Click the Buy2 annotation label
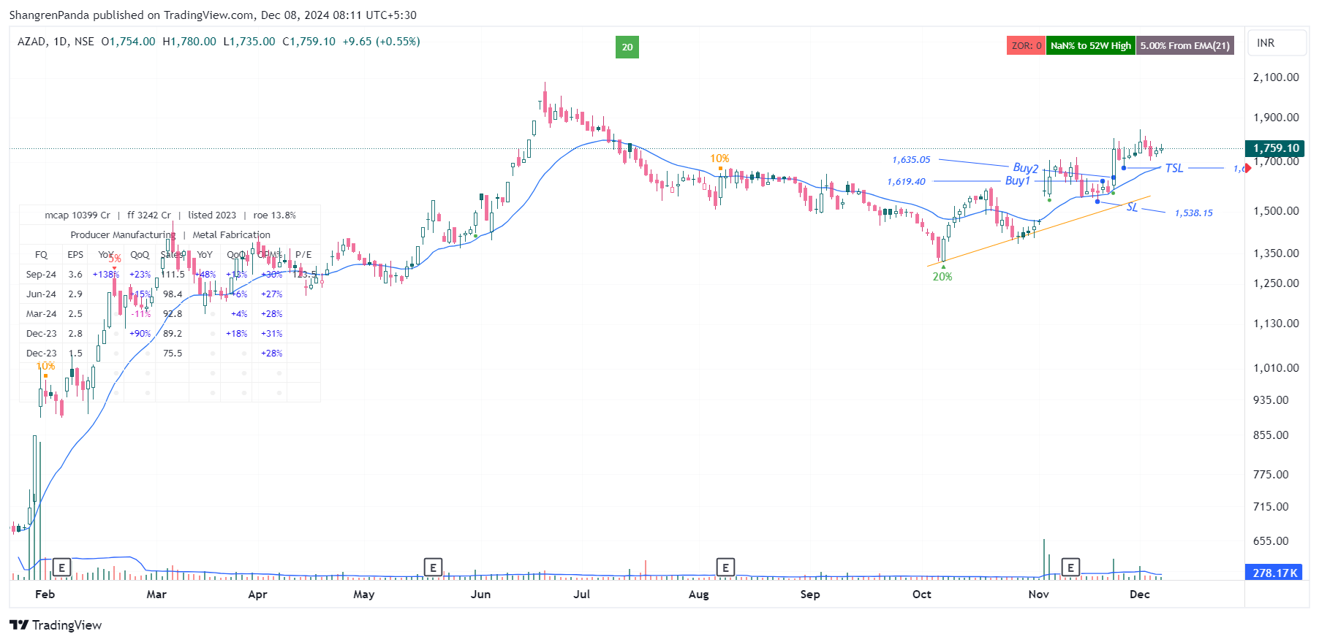This screenshot has width=1319, height=642. 1025,168
